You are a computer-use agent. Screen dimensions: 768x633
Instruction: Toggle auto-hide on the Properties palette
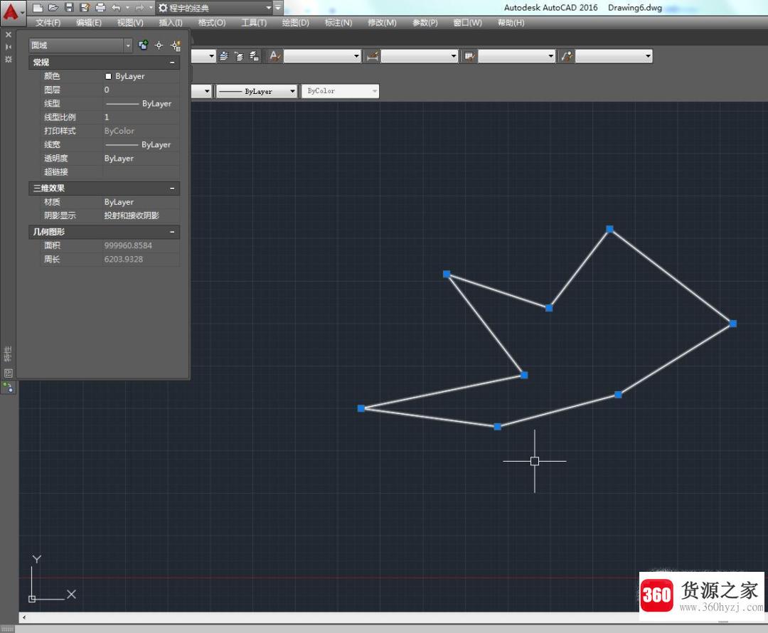[x=8, y=46]
